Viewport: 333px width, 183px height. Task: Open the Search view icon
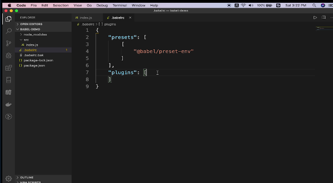[x=8, y=31]
